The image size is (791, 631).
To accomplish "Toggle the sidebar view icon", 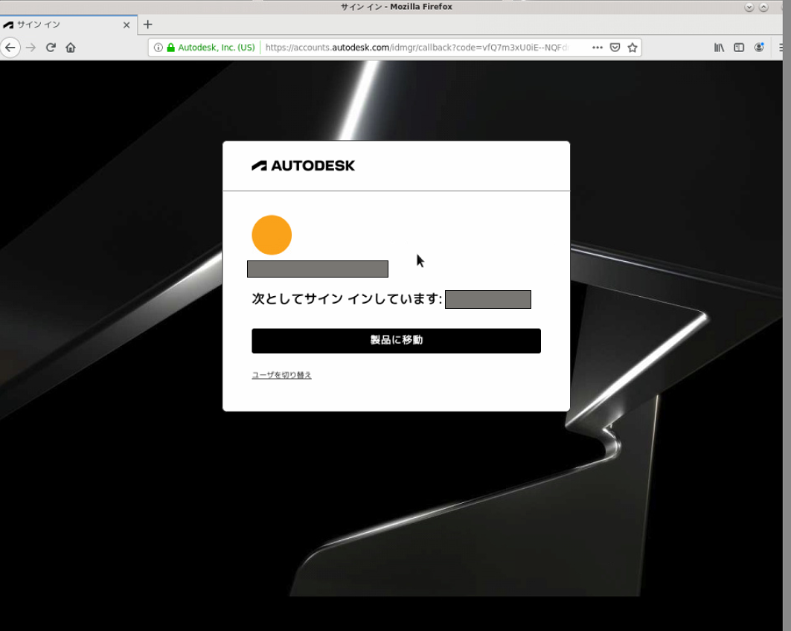I will point(739,48).
